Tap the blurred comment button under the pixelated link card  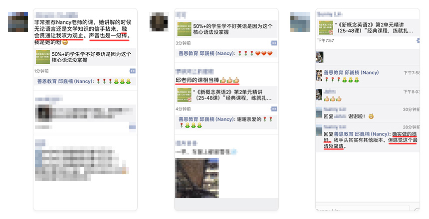point(132,127)
